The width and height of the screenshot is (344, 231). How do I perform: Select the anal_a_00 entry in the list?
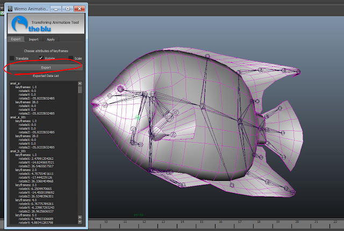[x=18, y=117]
